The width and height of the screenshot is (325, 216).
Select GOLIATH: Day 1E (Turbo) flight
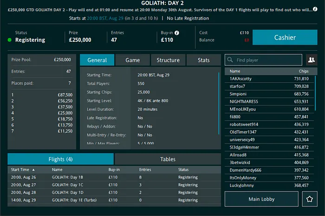coord(113,200)
